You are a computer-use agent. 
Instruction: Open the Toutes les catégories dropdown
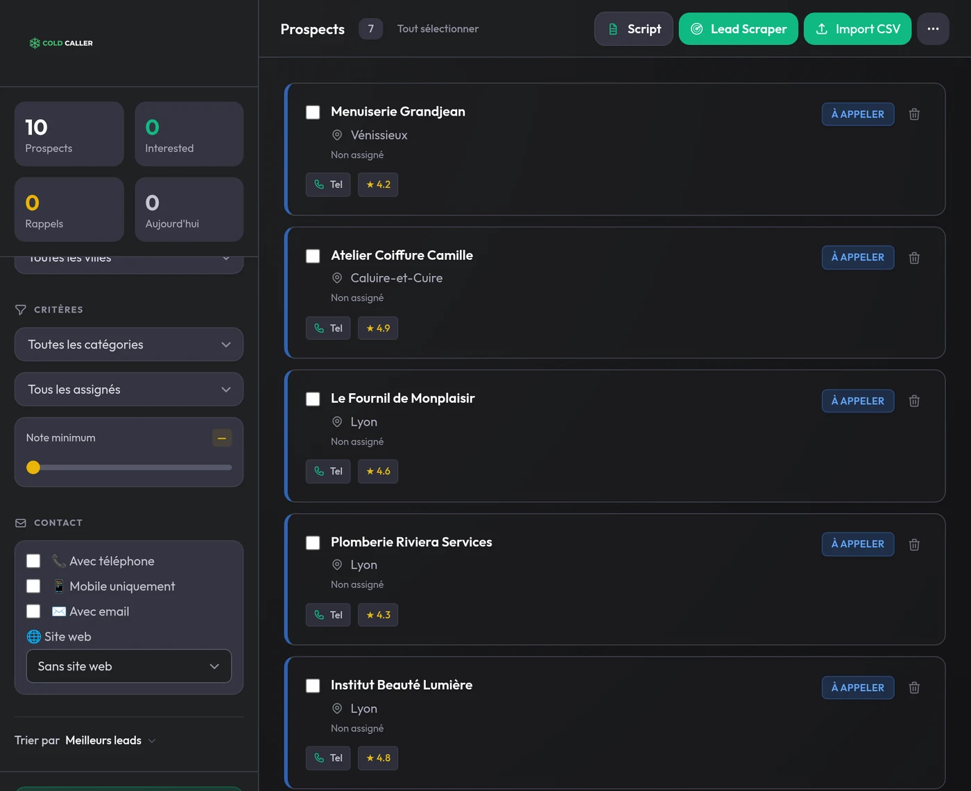click(x=129, y=345)
